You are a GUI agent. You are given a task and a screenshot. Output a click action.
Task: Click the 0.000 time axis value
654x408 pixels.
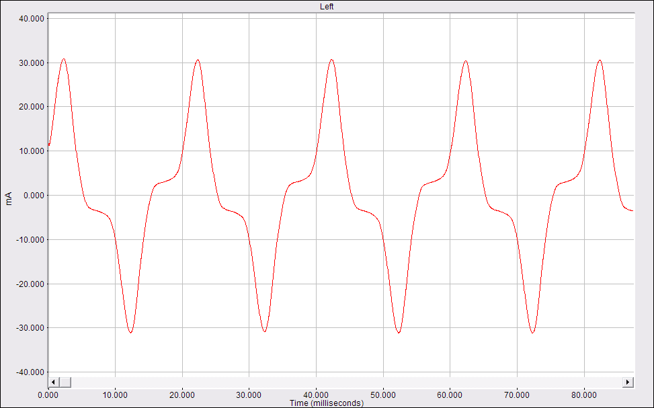click(48, 395)
